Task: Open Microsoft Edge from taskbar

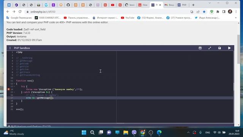Action: click(x=159, y=132)
